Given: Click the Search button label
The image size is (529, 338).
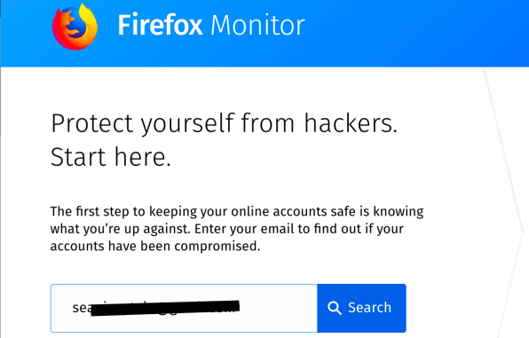Looking at the screenshot, I should point(369,308).
